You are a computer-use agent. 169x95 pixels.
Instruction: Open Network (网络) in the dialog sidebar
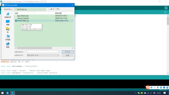pyautogui.click(x=8, y=45)
